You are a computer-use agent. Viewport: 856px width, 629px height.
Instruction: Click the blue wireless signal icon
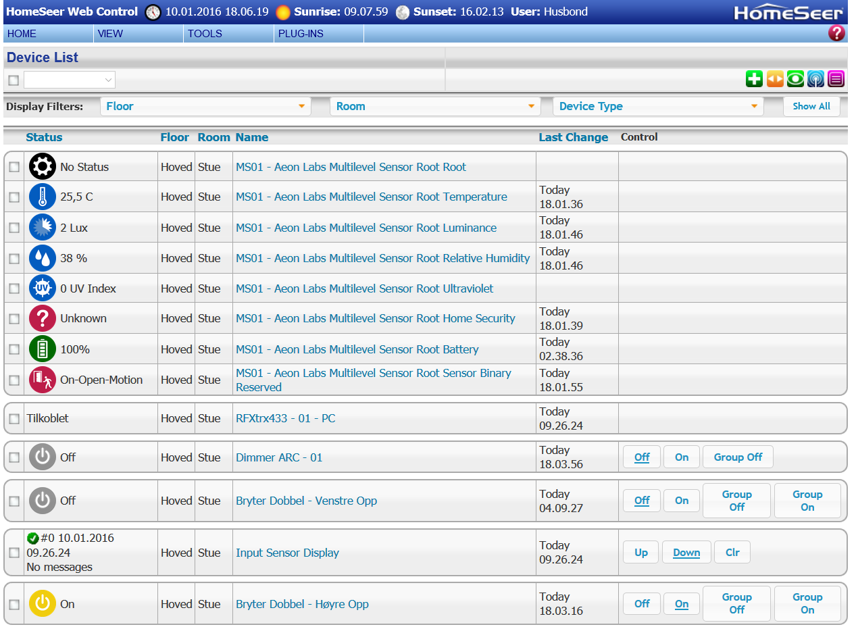[816, 80]
